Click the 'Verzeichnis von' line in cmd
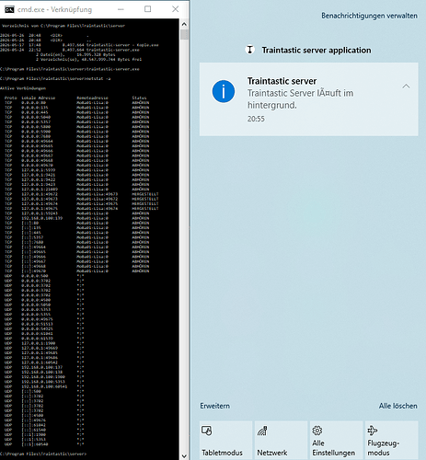The width and height of the screenshot is (426, 460). tap(63, 26)
